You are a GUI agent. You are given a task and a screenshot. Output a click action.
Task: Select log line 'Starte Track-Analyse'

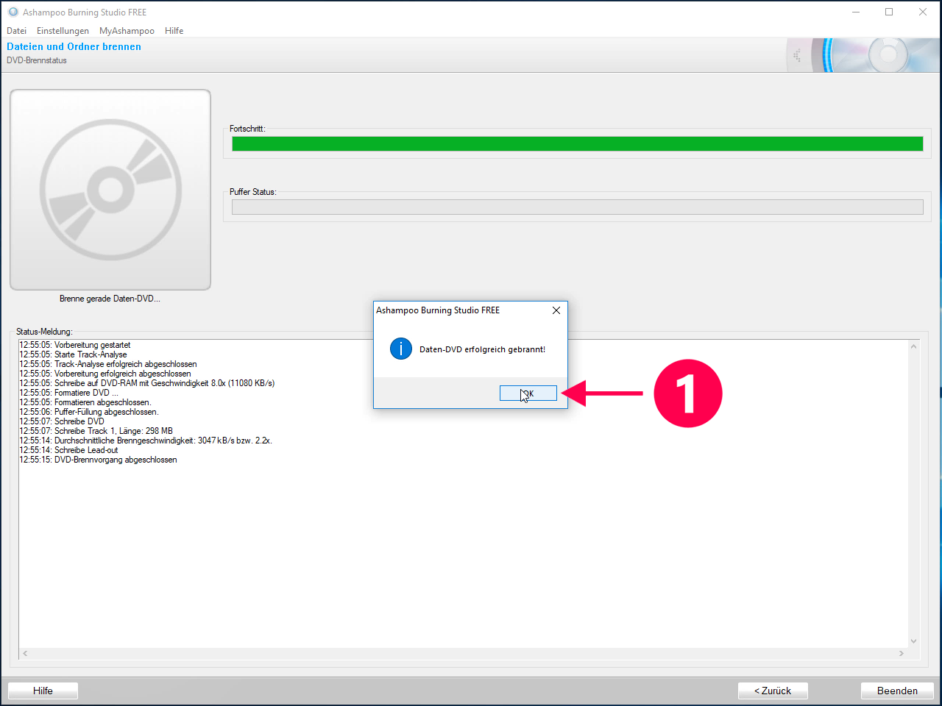73,354
